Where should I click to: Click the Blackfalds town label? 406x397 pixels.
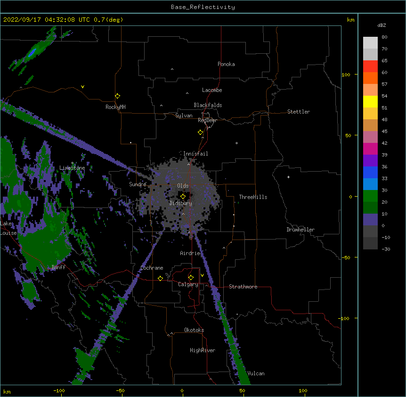point(208,105)
